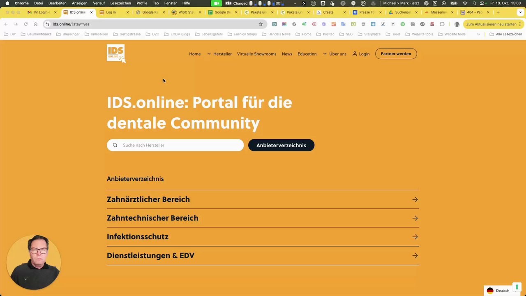Open the Deutsch language selector
Screen dimensions: 526x296
[502, 291]
